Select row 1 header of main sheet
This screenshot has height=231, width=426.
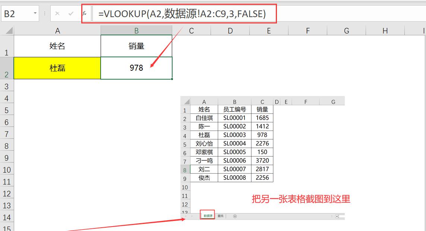(6, 46)
